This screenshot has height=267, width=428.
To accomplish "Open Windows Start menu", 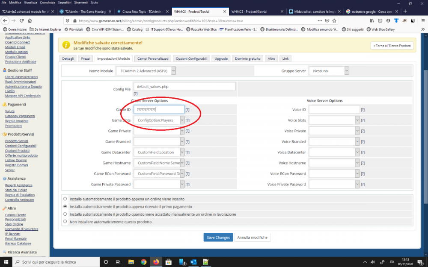I will pos(6,262).
